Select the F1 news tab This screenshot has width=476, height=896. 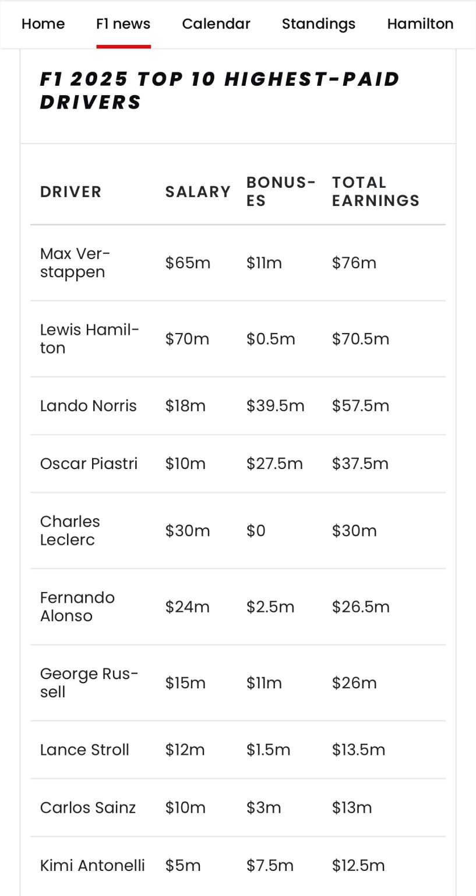(124, 24)
